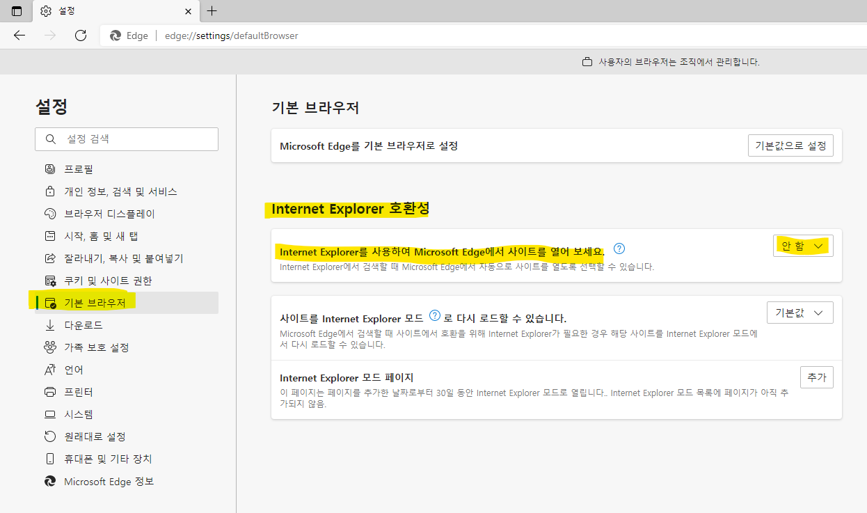The image size is (867, 513).
Task: Go to 브라우저 디스플레이 settings
Action: coord(127,214)
